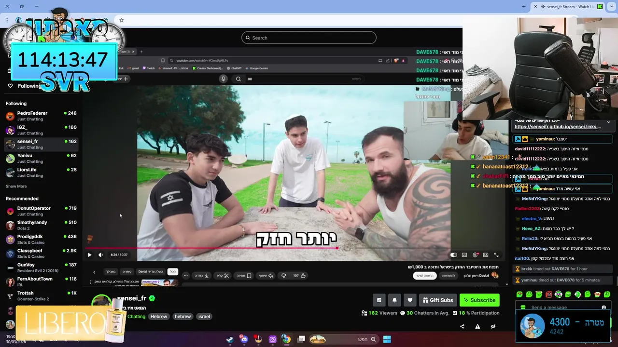Image resolution: width=618 pixels, height=347 pixels.
Task: Open YouTube more actions ellipsis menu
Action: pyautogui.click(x=185, y=276)
